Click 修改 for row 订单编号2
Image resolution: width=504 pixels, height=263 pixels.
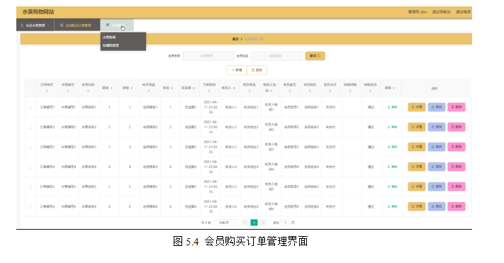437,127
